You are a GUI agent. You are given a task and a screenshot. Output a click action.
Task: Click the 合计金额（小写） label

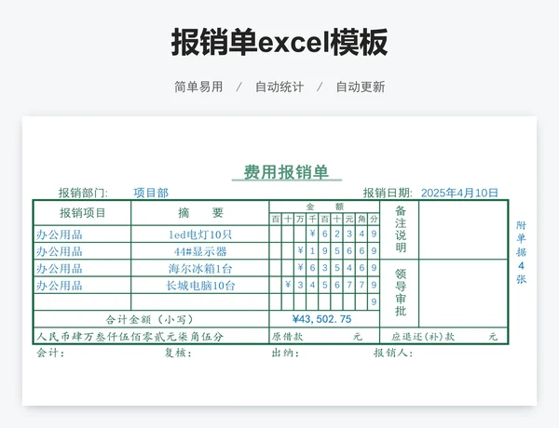(x=149, y=319)
